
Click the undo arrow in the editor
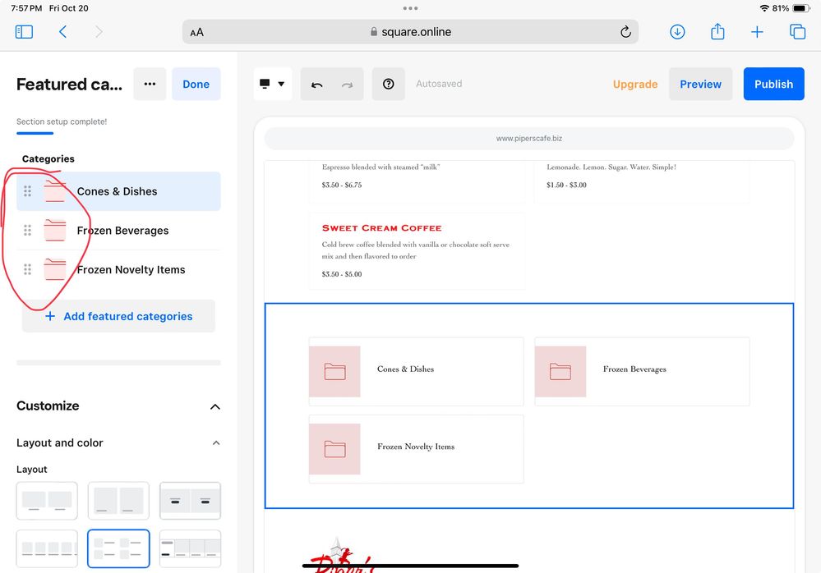317,85
